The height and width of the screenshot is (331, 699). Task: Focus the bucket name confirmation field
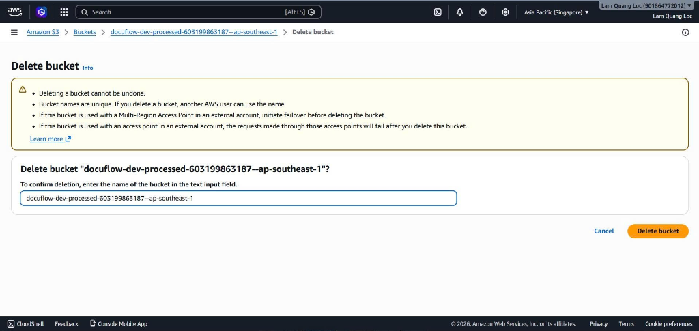[x=238, y=198]
